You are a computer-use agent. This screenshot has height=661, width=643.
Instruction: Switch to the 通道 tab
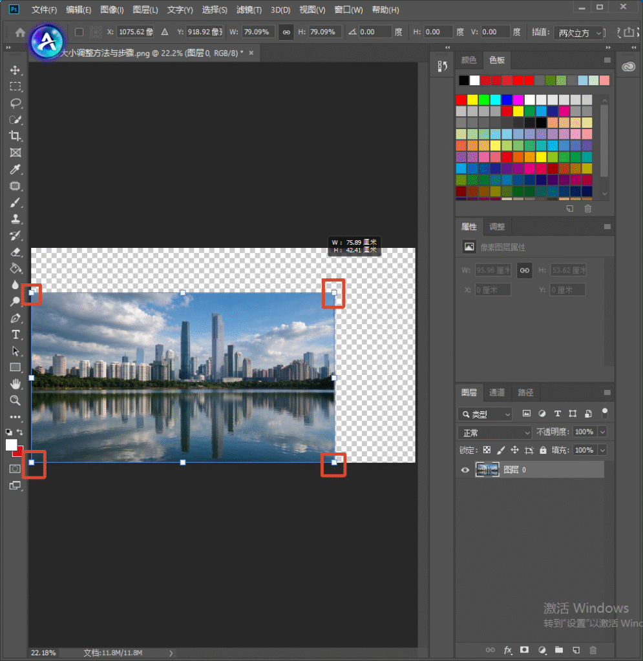pyautogui.click(x=497, y=392)
